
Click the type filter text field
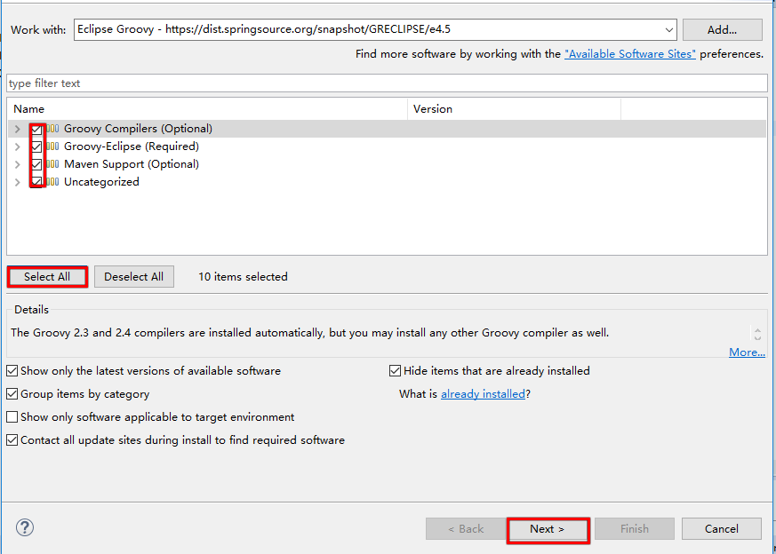coord(387,83)
